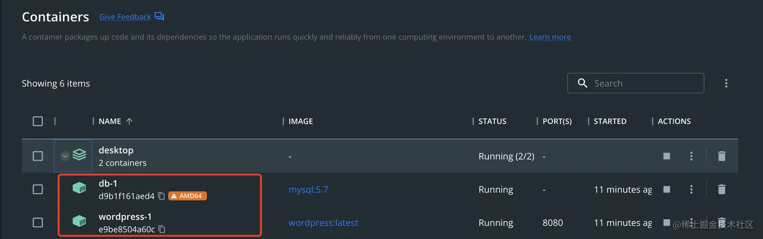Screen dimensions: 763x239
Task: Tick the wordpress-1 row checkbox
Action: 38,222
